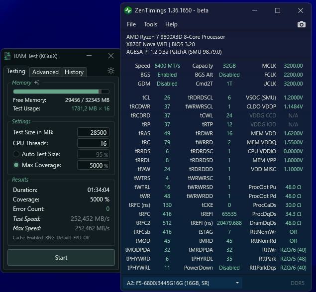Click the Test Size in MB field
The image size is (316, 292).
[94, 132]
